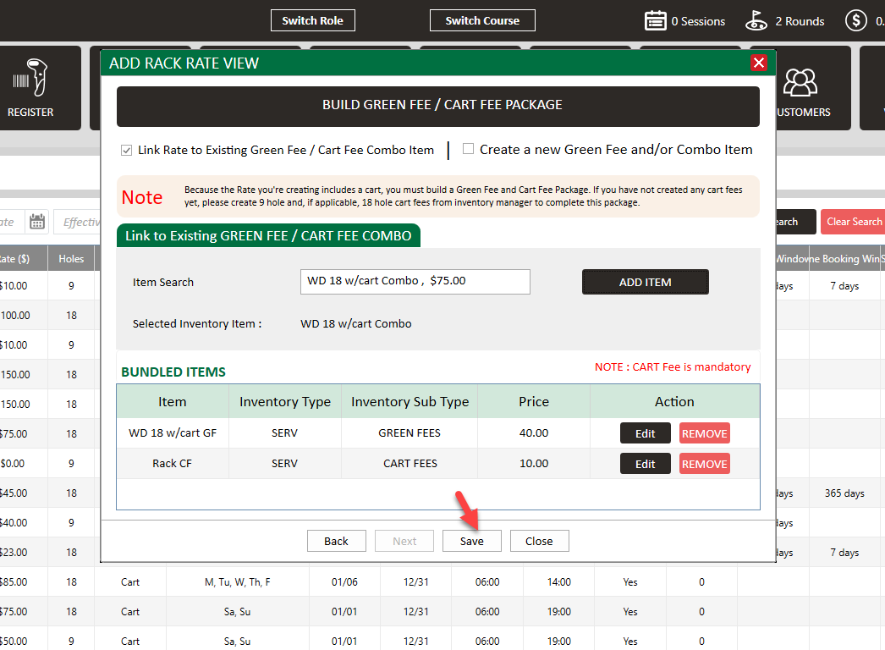This screenshot has height=650, width=885.
Task: Edit the WD 18 w/cart GF item
Action: (x=645, y=433)
